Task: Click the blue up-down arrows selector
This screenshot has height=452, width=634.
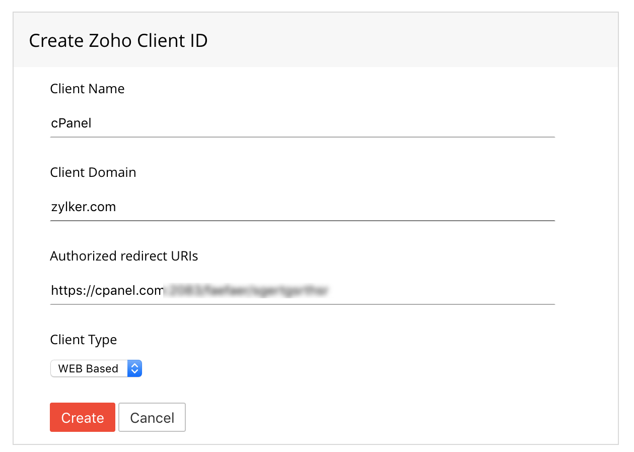Action: point(134,368)
